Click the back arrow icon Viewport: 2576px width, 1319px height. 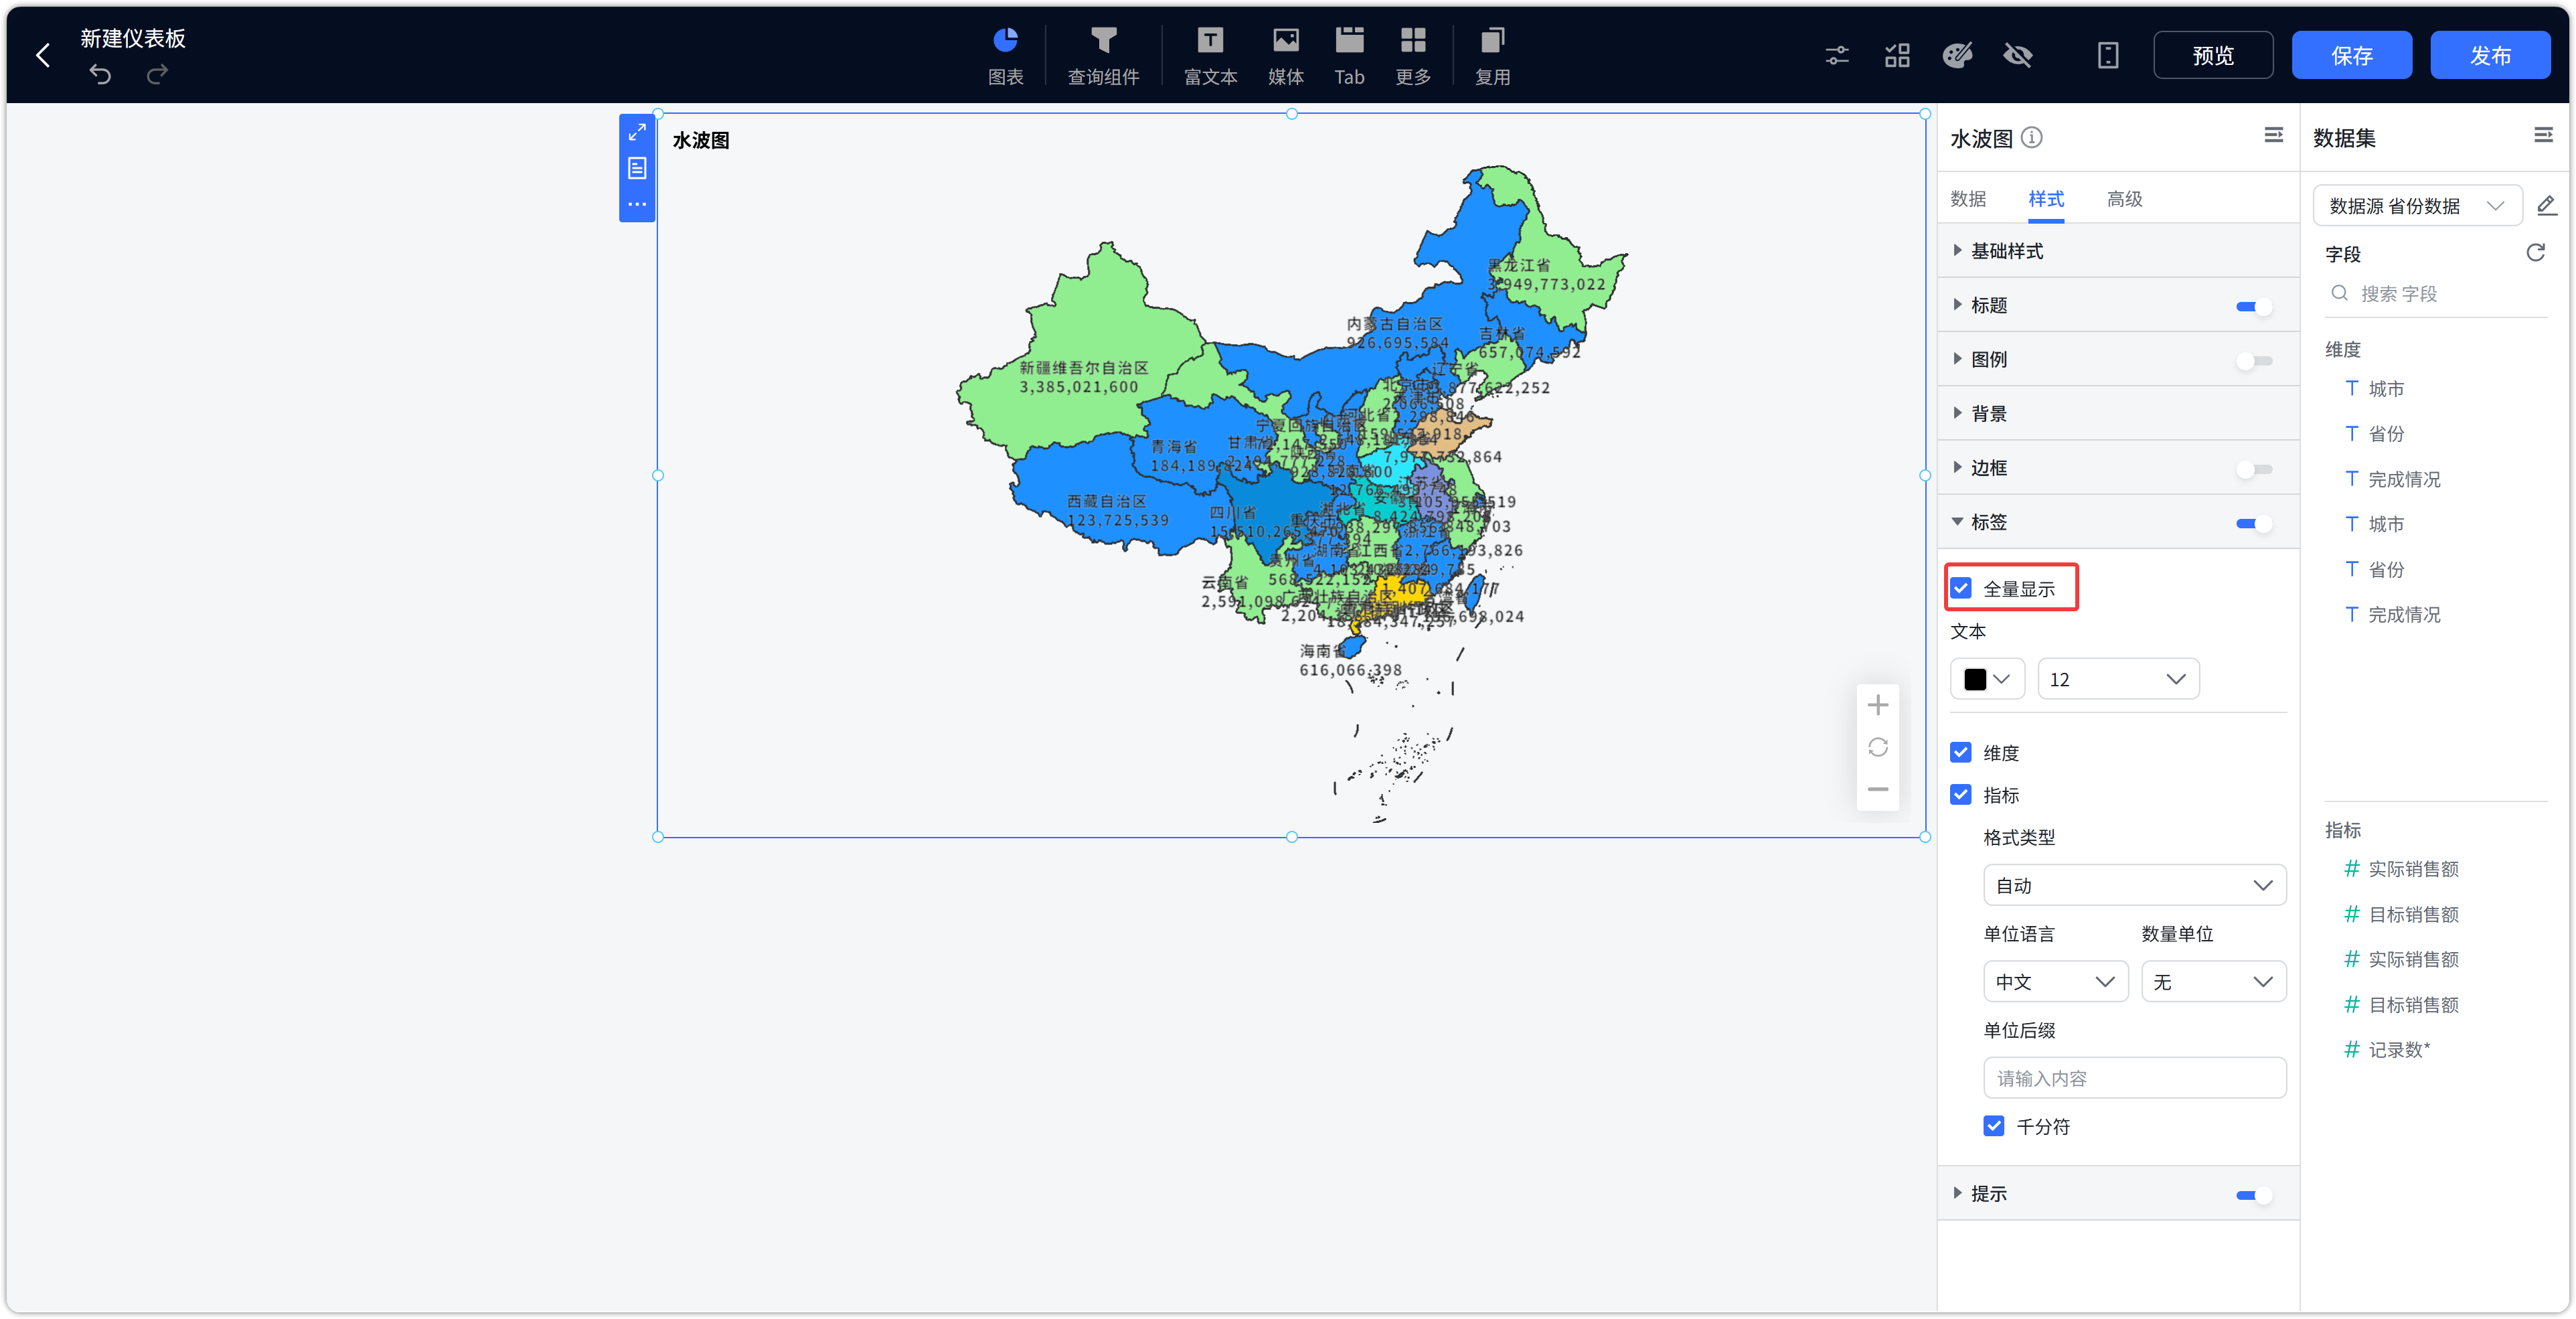43,55
